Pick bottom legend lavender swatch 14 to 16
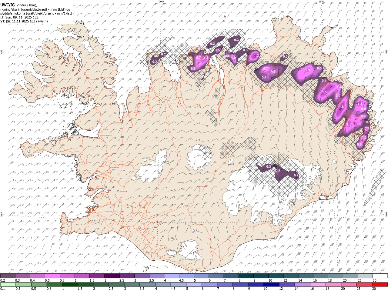This screenshot has height=291, width=388. pyautogui.click(x=302, y=284)
